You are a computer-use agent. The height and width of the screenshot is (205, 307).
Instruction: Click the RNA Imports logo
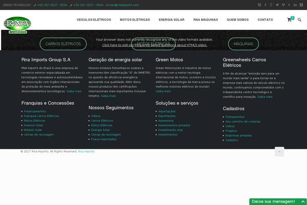[x=17, y=25]
